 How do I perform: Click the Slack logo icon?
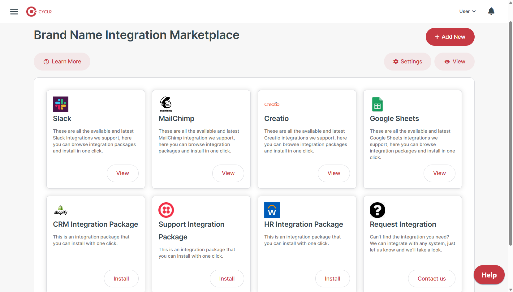point(61,104)
